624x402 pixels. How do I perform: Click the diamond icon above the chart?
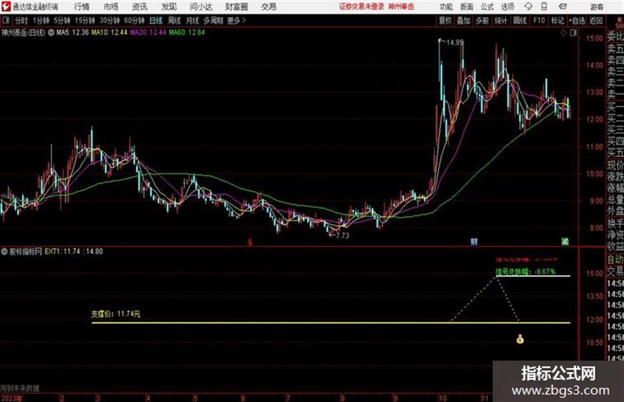click(563, 33)
